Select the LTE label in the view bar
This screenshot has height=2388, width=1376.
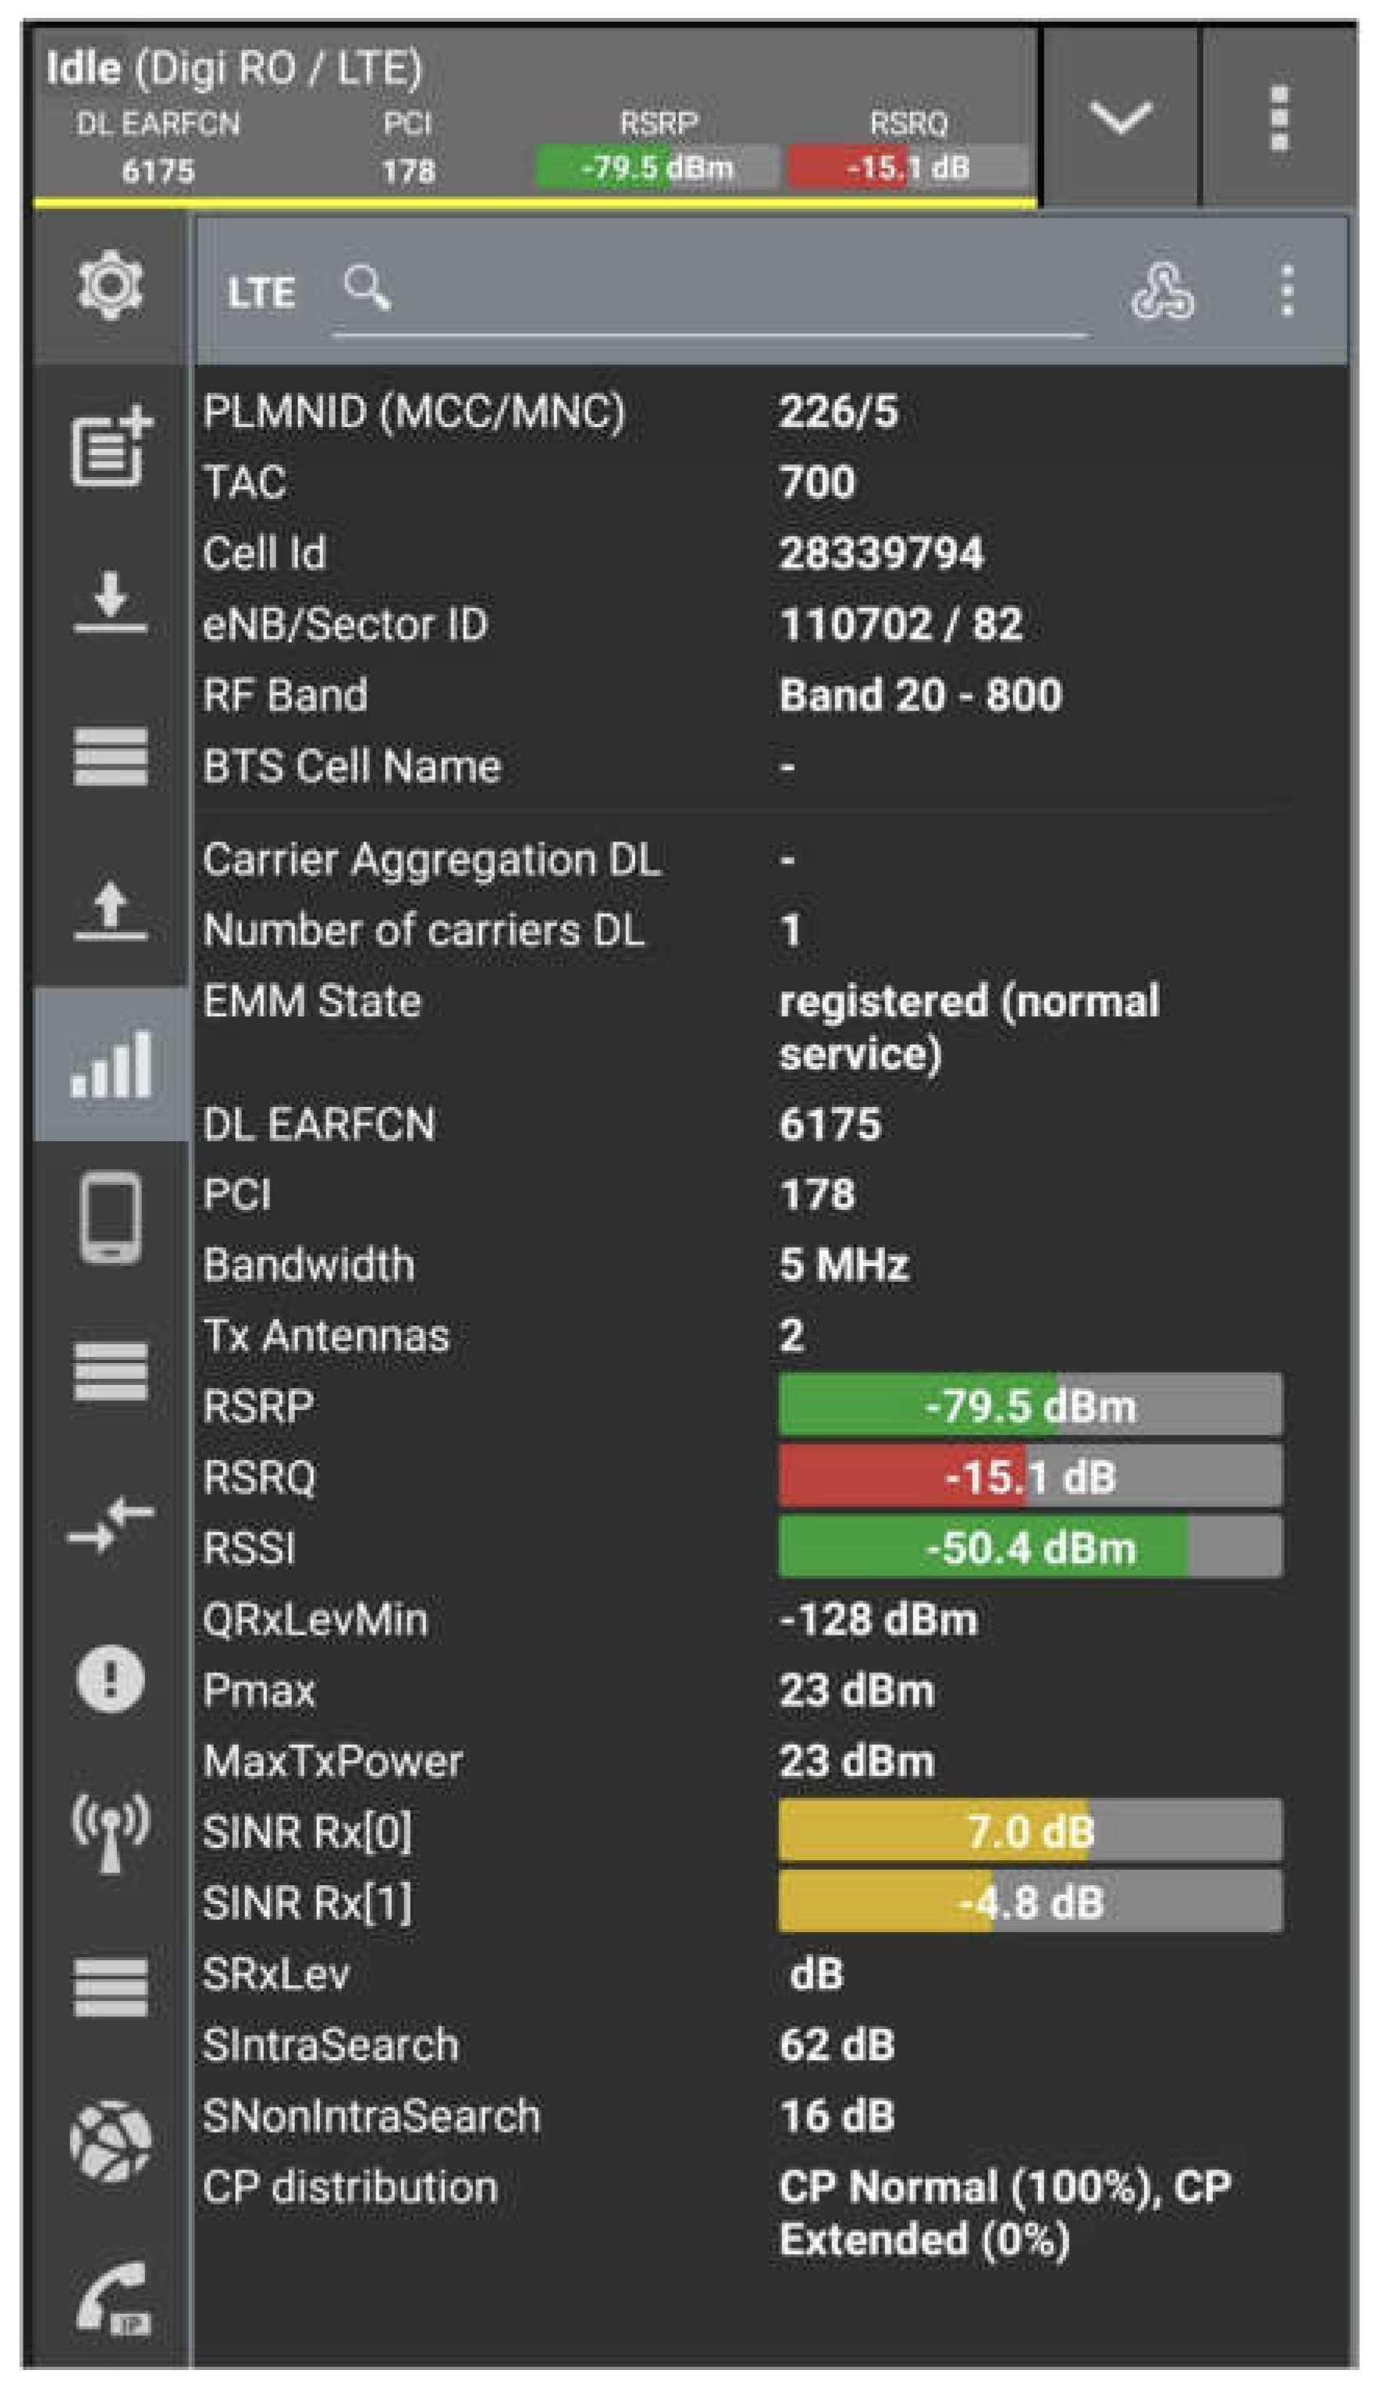click(x=261, y=293)
